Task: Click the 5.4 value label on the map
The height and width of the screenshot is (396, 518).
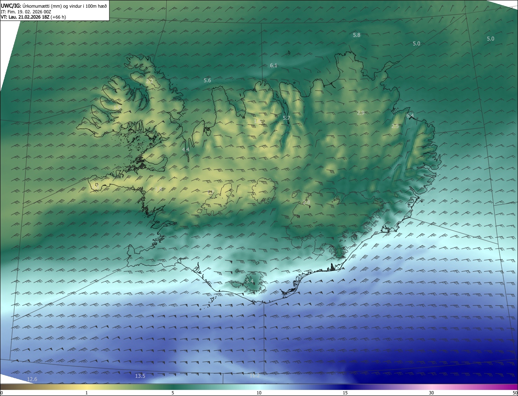Action: click(x=250, y=281)
